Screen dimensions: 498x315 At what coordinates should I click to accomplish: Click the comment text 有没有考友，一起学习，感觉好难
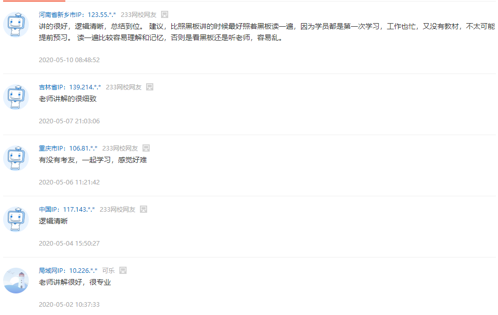pyautogui.click(x=93, y=160)
